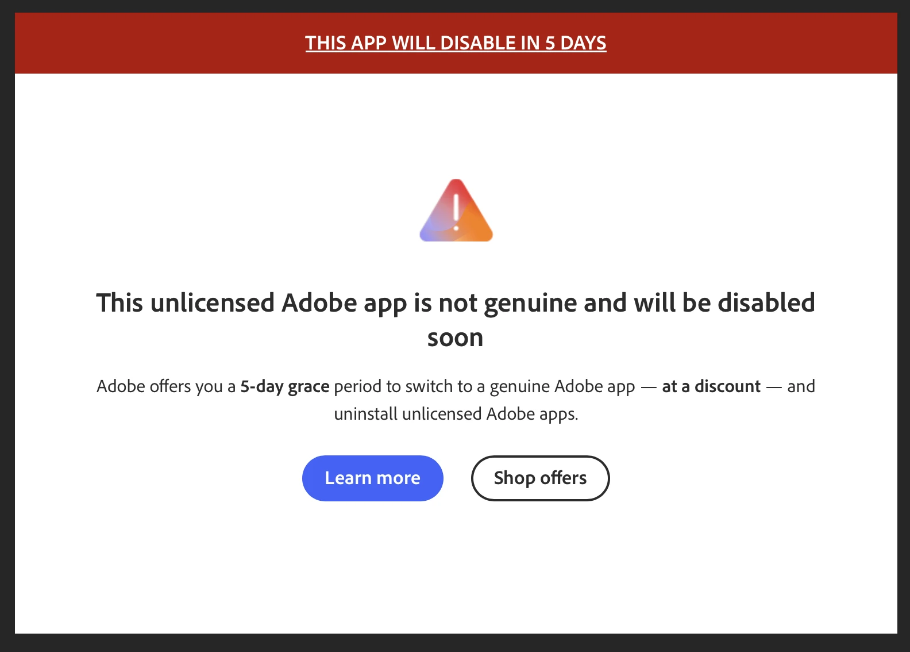910x652 pixels.
Task: Open the Learn more button
Action: (x=373, y=478)
